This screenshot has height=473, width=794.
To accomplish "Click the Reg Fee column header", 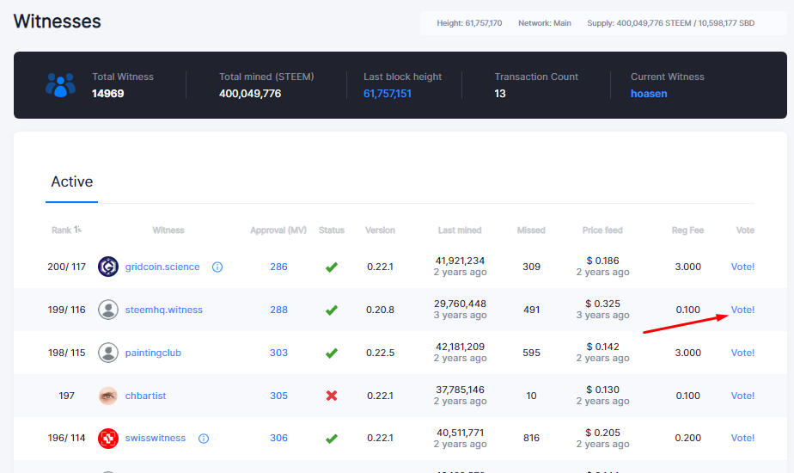I will 687,230.
